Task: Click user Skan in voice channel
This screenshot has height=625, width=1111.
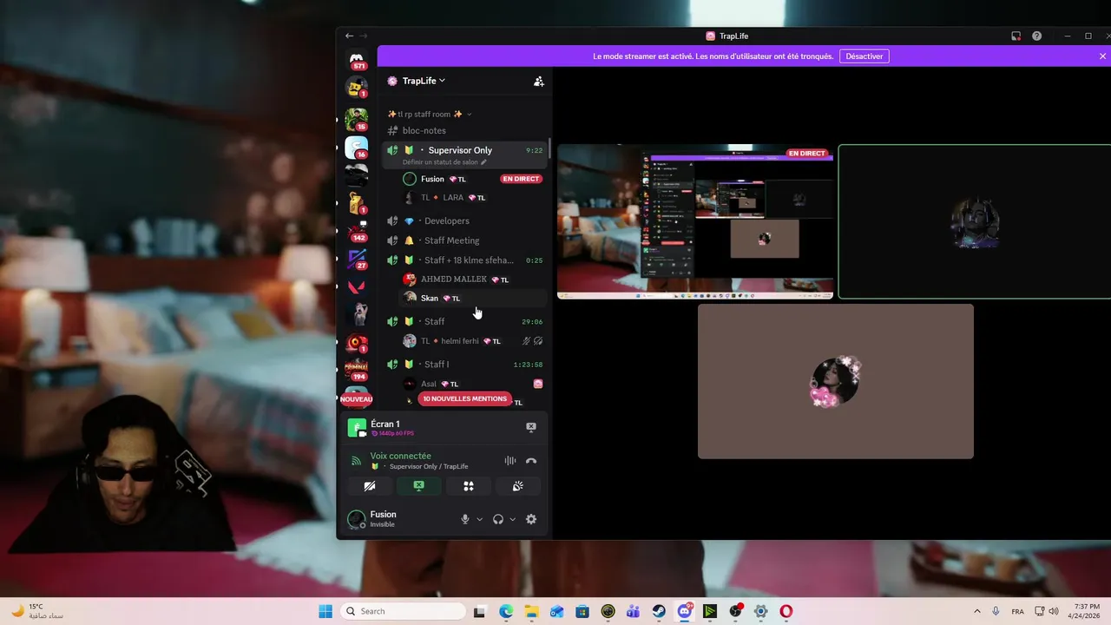Action: pyautogui.click(x=473, y=298)
